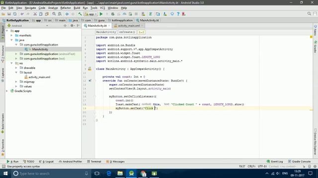The height and width of the screenshot is (178, 318).
Task: Run the app with green play icon
Action: click(x=101, y=14)
